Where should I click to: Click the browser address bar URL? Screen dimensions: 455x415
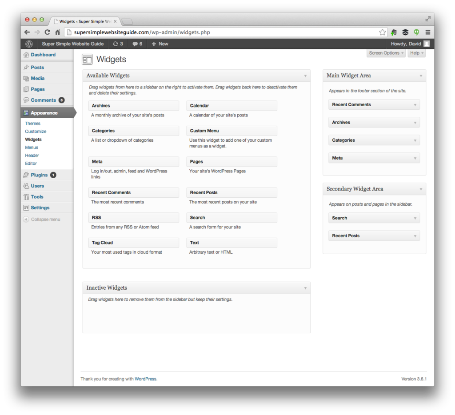tap(142, 32)
